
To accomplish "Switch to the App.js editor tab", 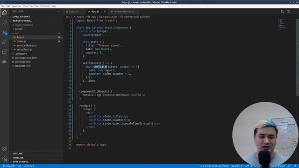I will click(x=95, y=12).
